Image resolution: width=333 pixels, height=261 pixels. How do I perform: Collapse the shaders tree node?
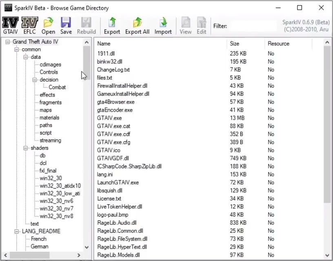pyautogui.click(x=26, y=148)
